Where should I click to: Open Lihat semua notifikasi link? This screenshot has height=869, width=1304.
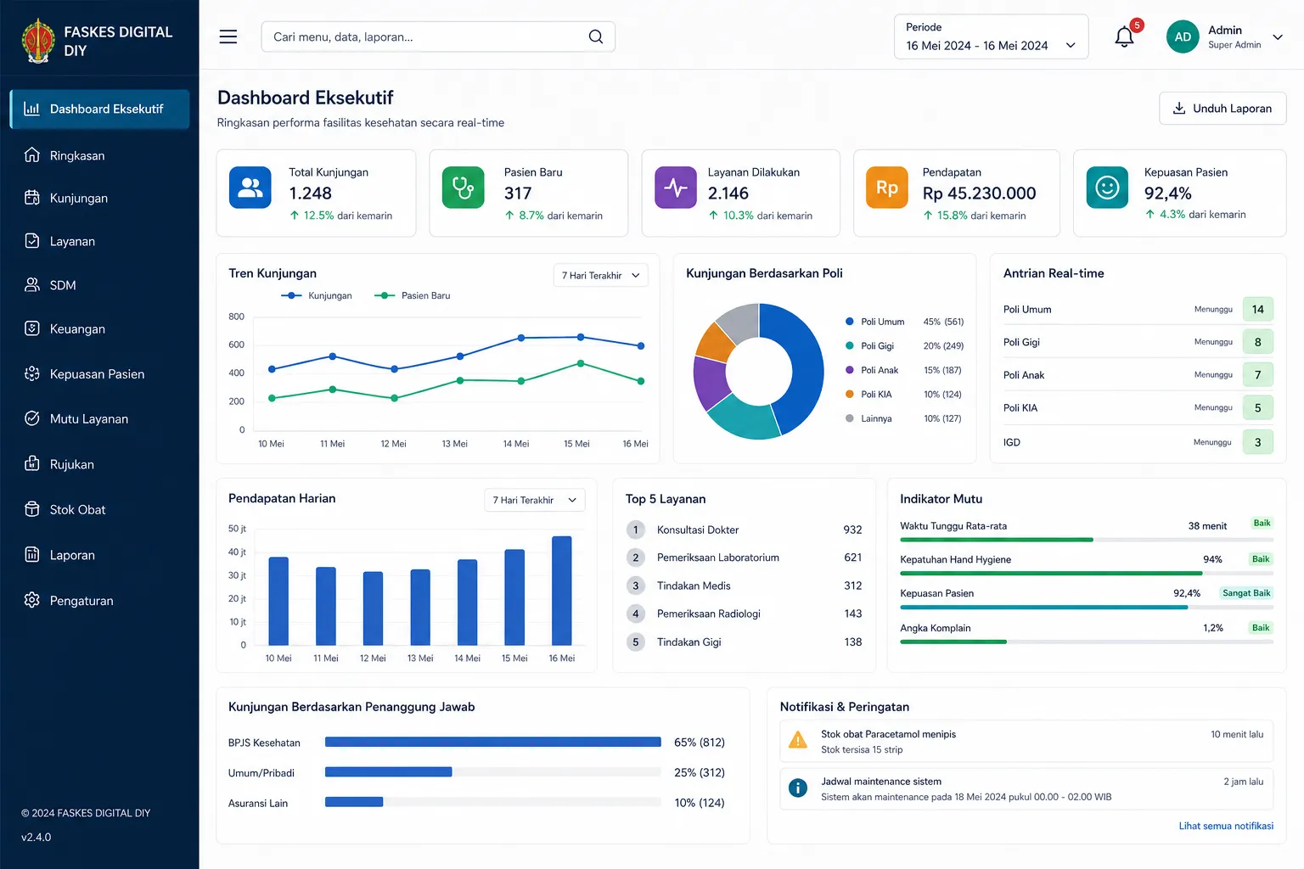1226,826
